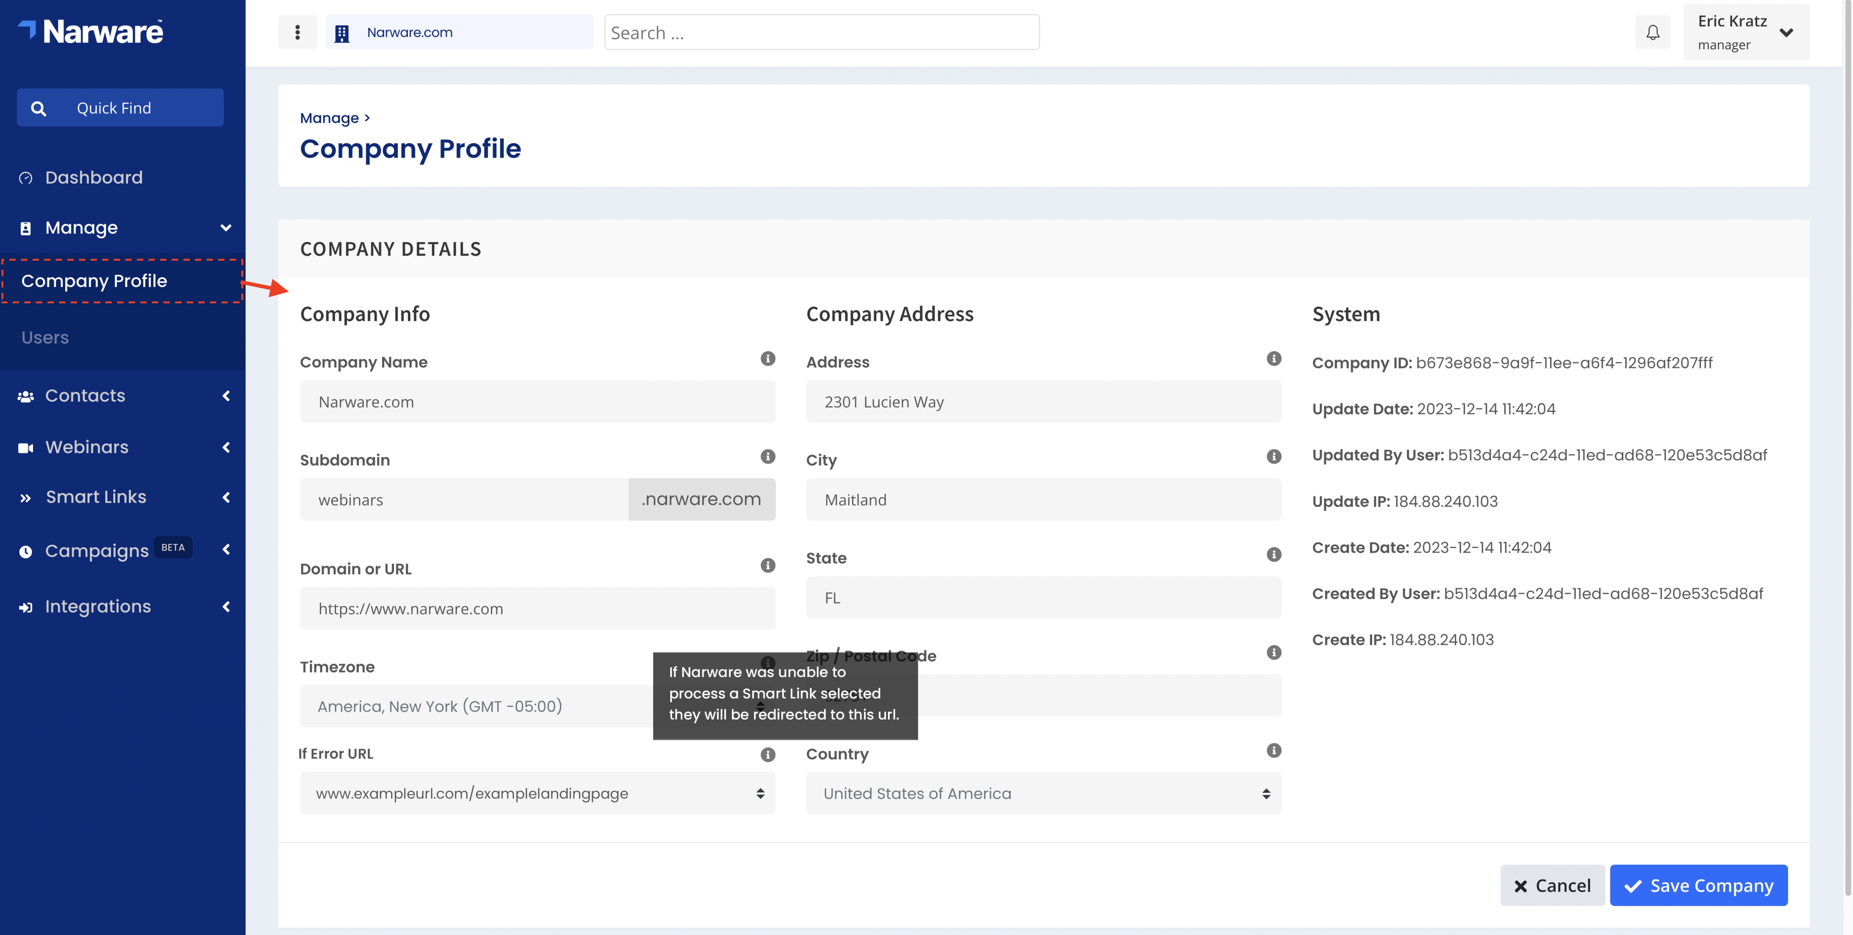Click the City input field

pos(1043,500)
